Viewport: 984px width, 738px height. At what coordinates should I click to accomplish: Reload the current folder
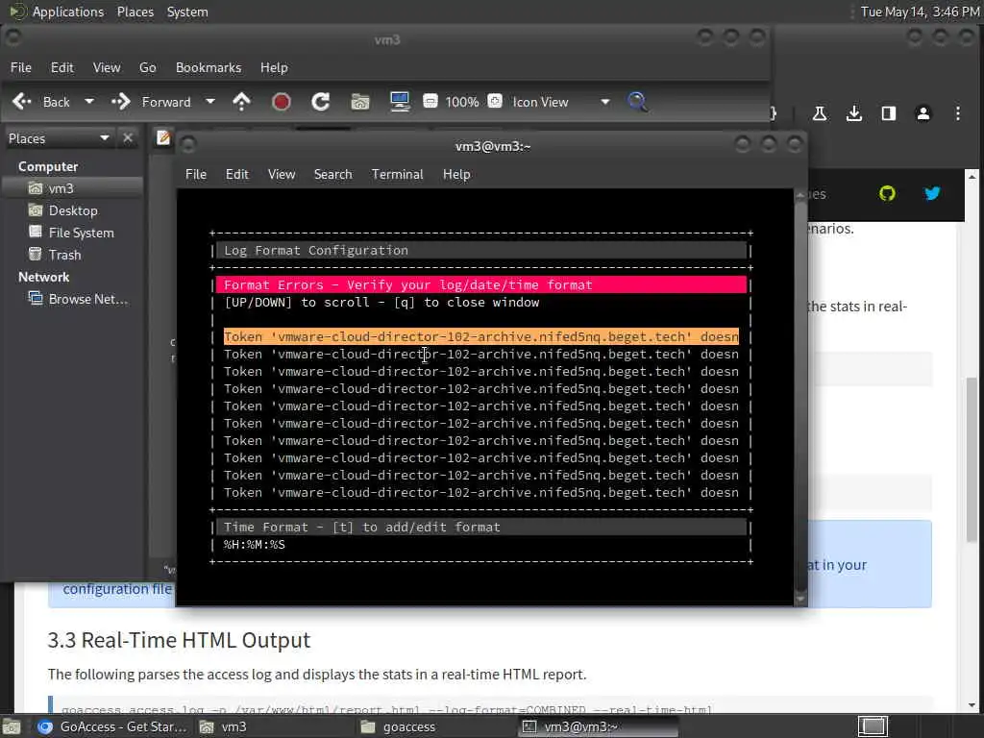pos(321,102)
